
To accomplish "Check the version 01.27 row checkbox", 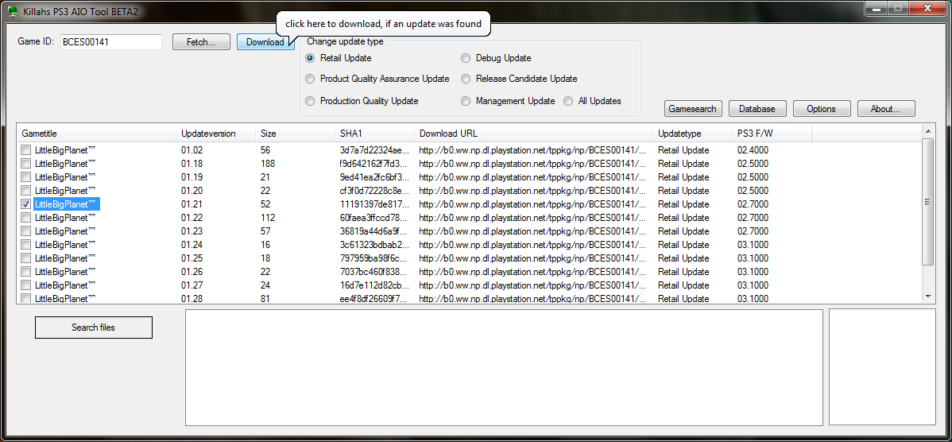I will (26, 285).
